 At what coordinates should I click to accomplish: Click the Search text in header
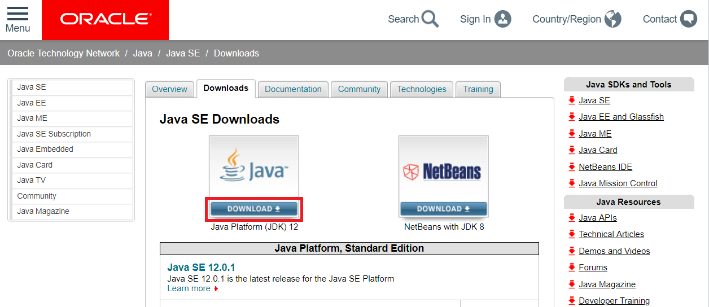[x=403, y=19]
